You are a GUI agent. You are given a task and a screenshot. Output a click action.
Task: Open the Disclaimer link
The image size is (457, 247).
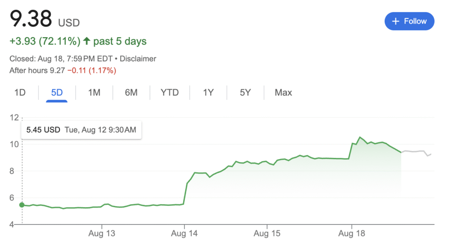point(138,59)
